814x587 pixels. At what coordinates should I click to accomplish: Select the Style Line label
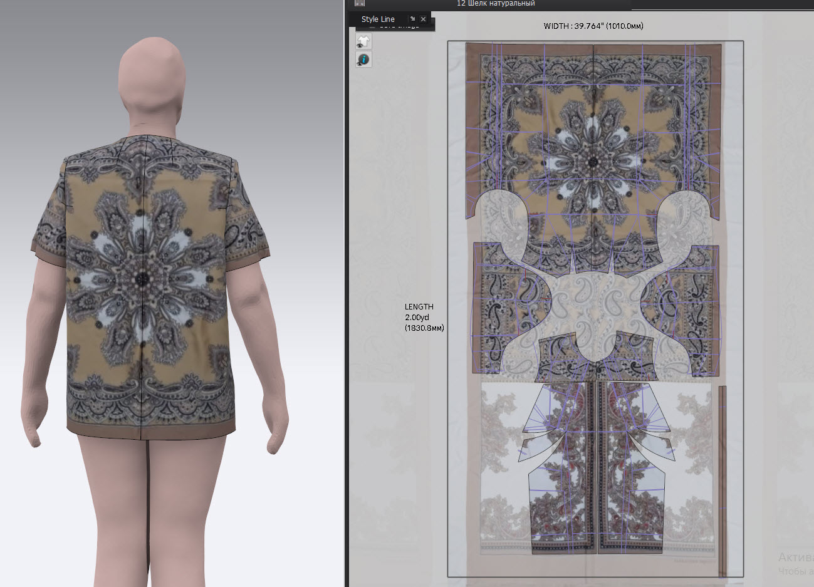pyautogui.click(x=378, y=19)
